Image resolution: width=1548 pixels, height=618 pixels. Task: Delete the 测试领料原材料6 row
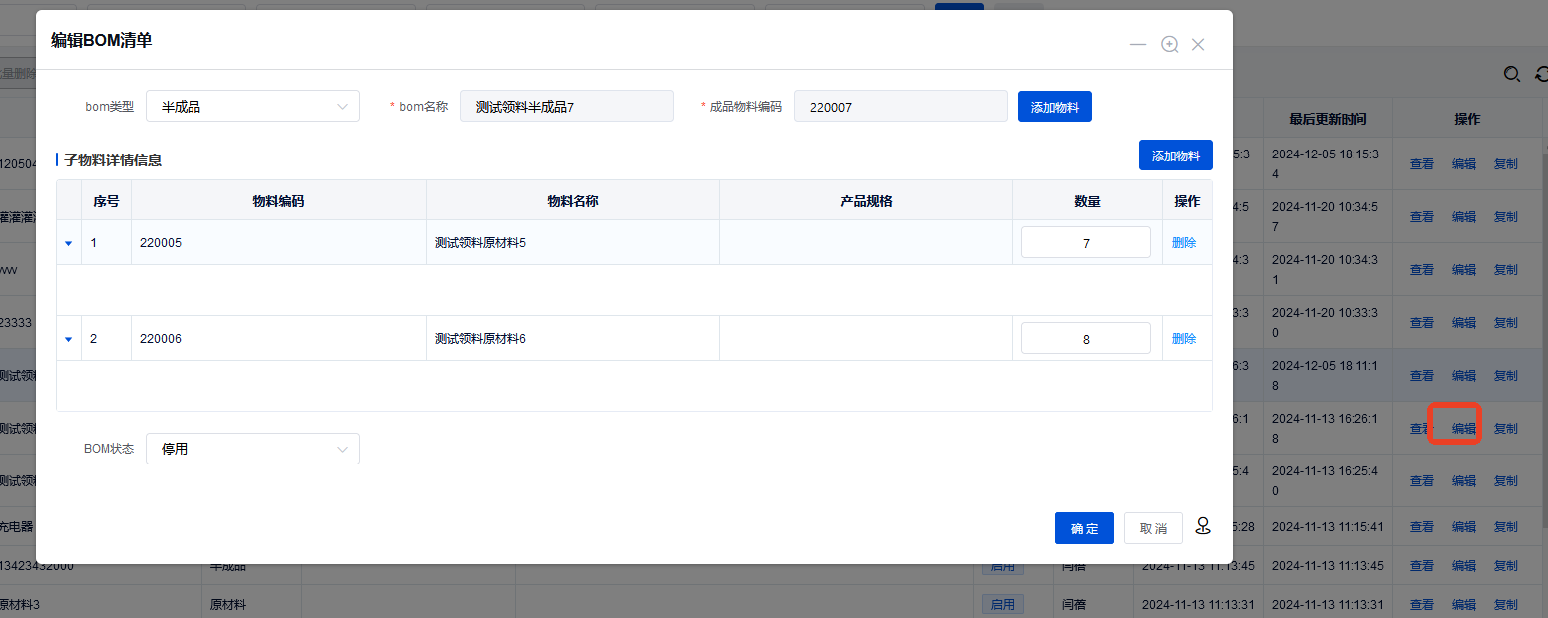coord(1184,338)
